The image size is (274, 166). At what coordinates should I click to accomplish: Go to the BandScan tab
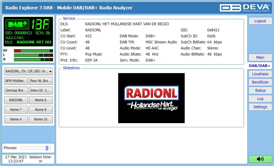[x=260, y=82]
